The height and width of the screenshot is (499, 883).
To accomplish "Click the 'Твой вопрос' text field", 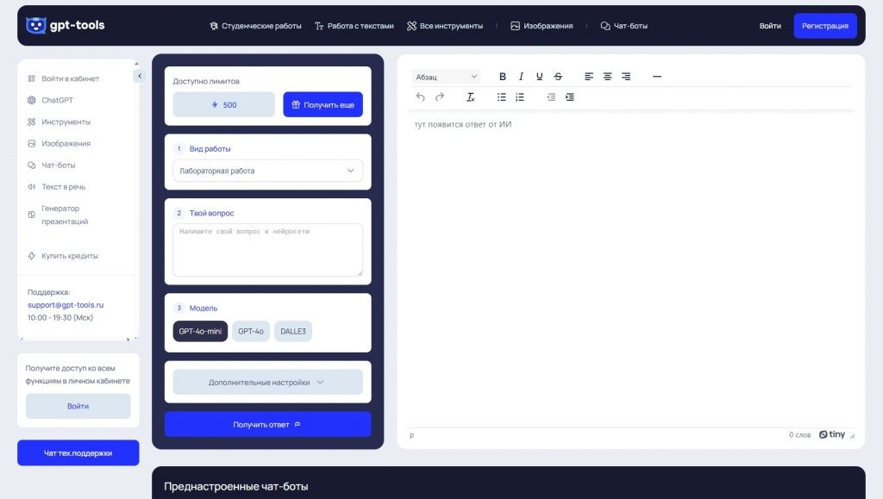I will click(267, 250).
